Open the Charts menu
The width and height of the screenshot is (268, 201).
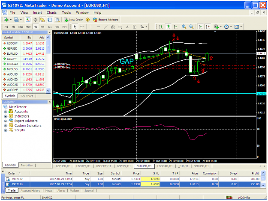click(x=51, y=12)
